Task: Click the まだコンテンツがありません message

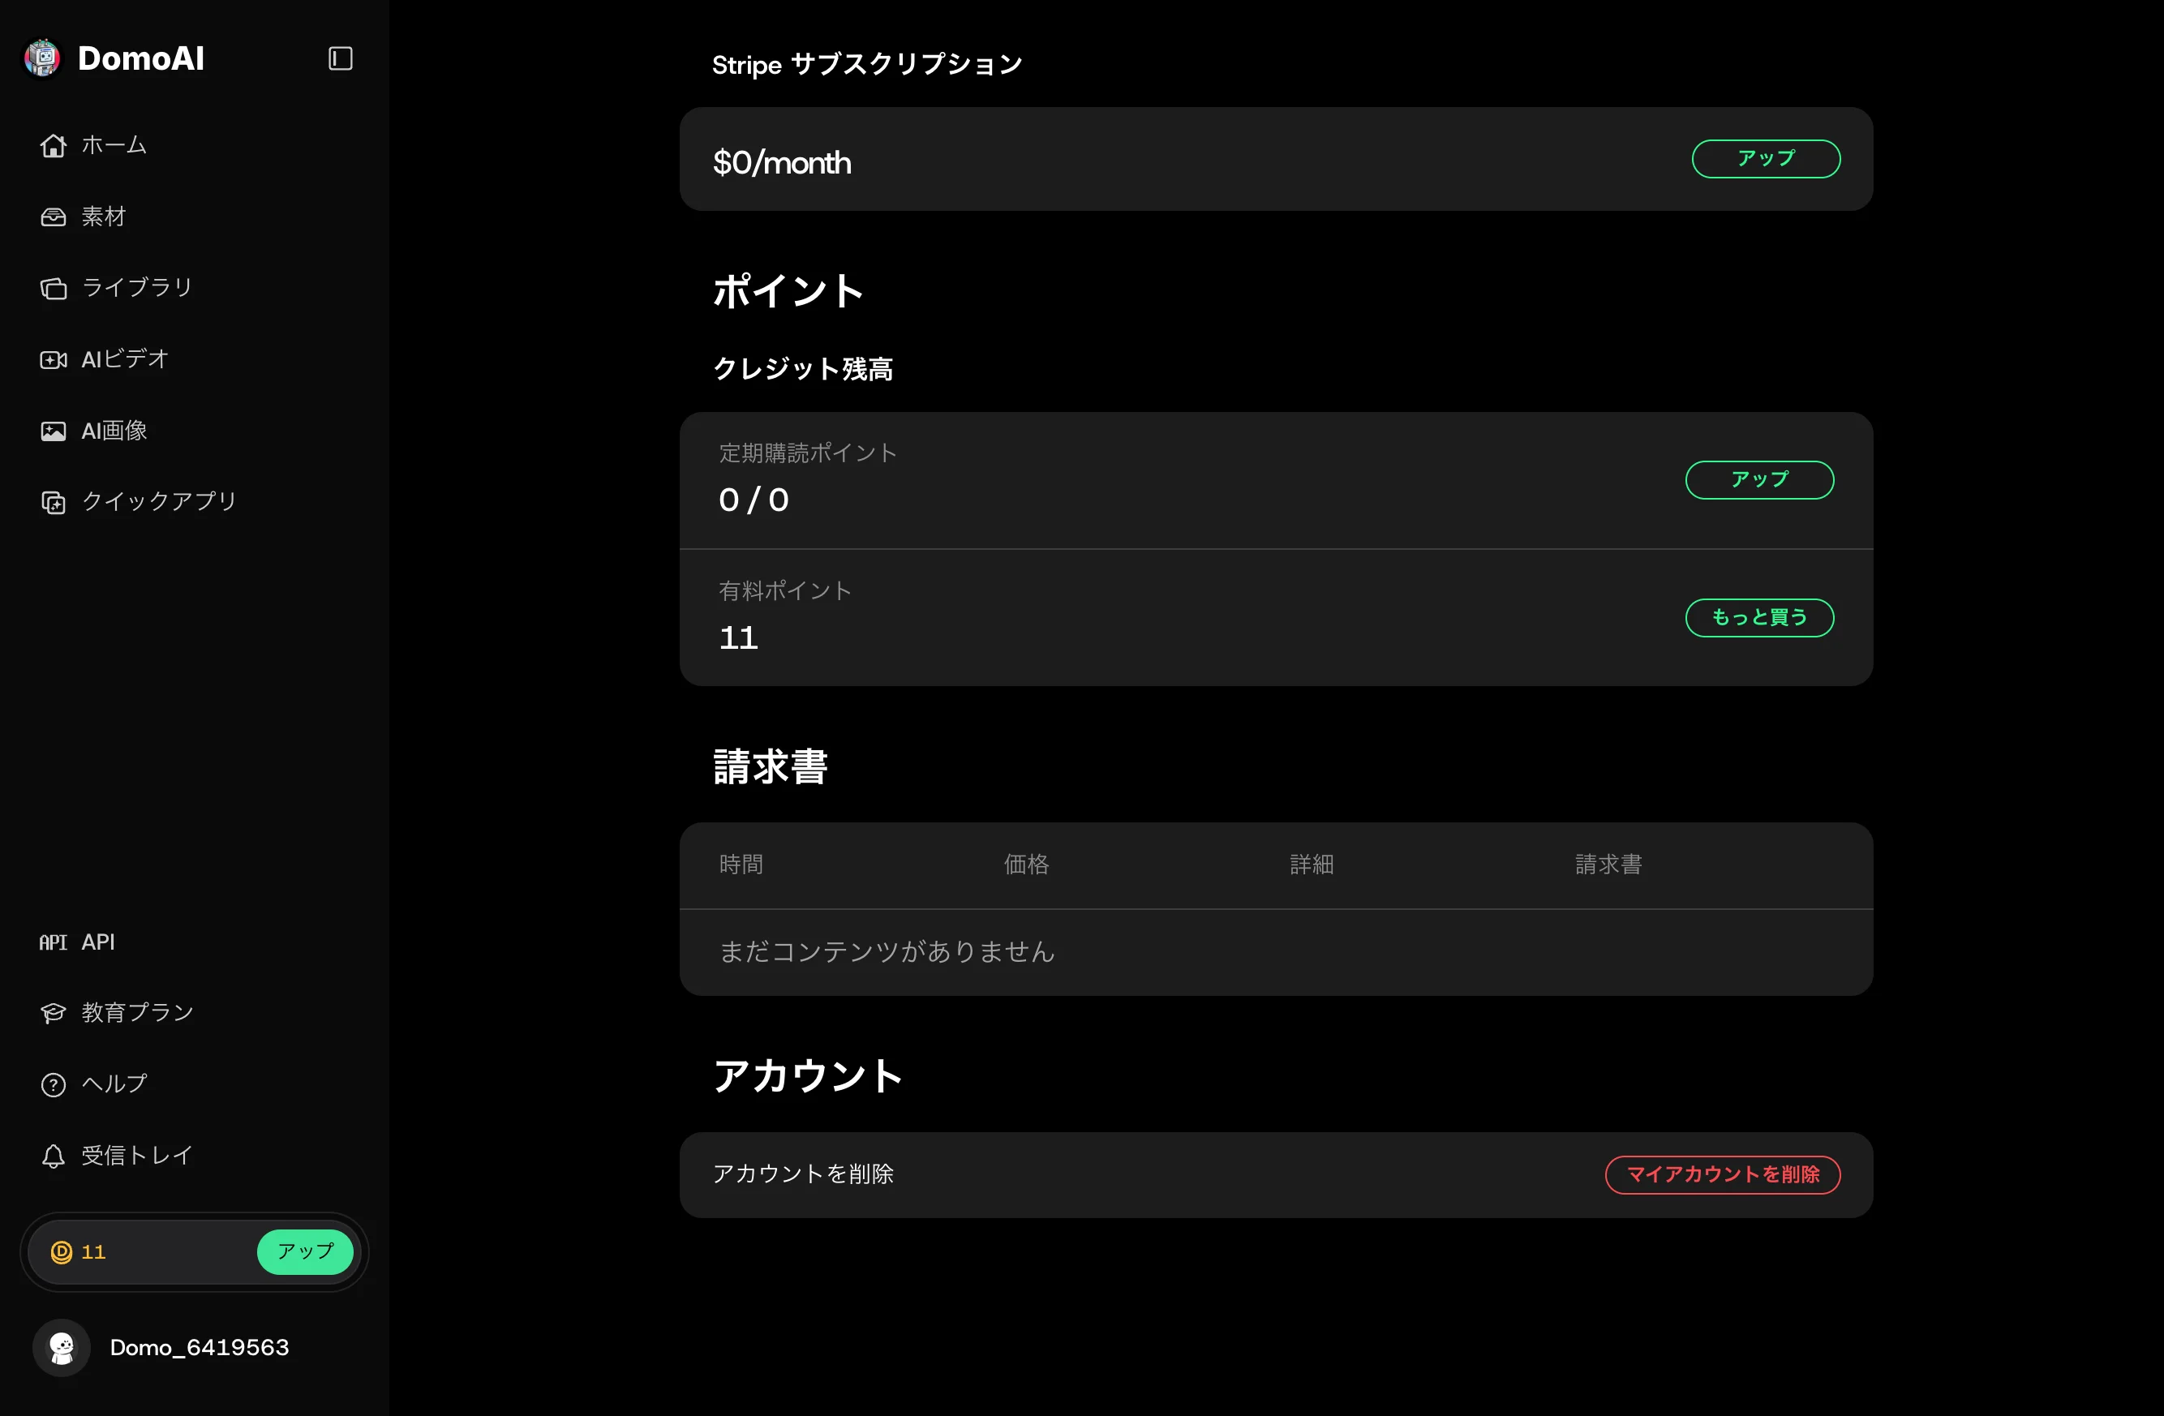Action: point(887,952)
